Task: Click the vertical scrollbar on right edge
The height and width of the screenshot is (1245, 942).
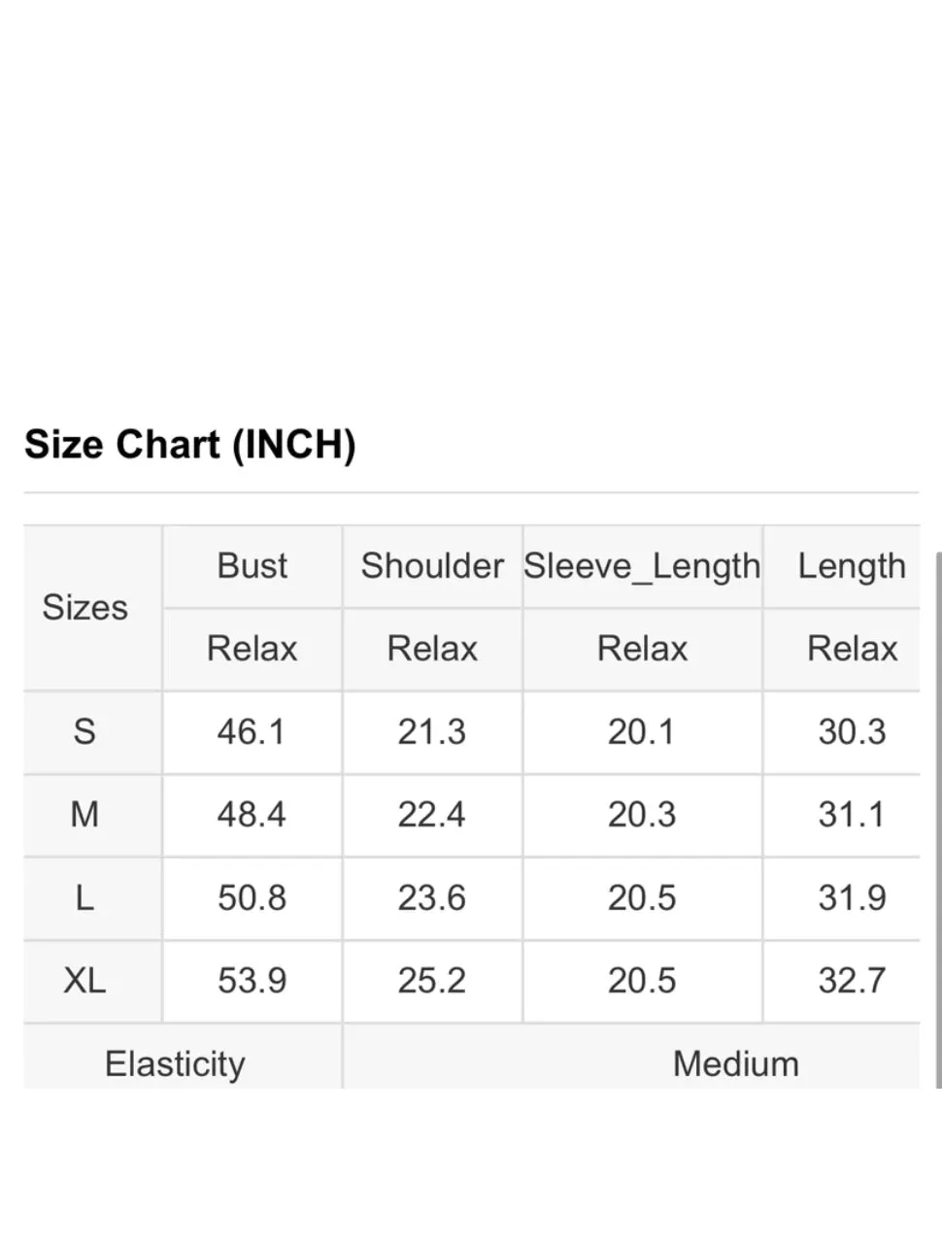Action: click(938, 821)
